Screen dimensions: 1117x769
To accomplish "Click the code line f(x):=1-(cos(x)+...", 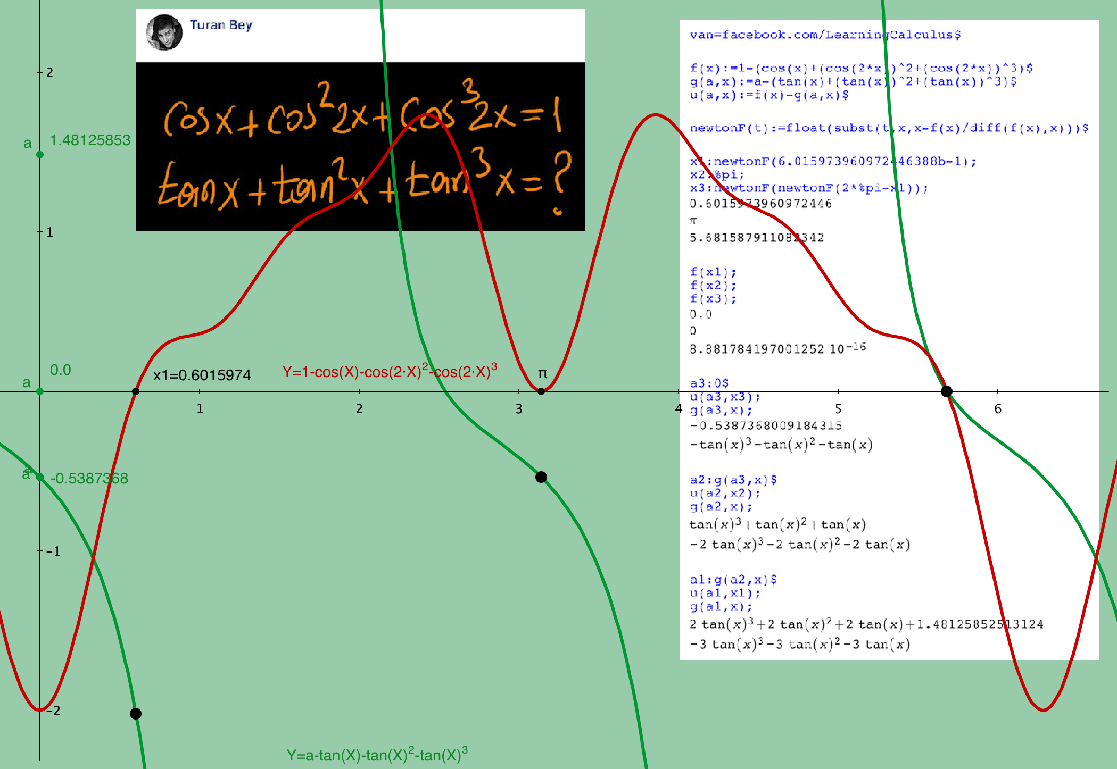I will 862,68.
